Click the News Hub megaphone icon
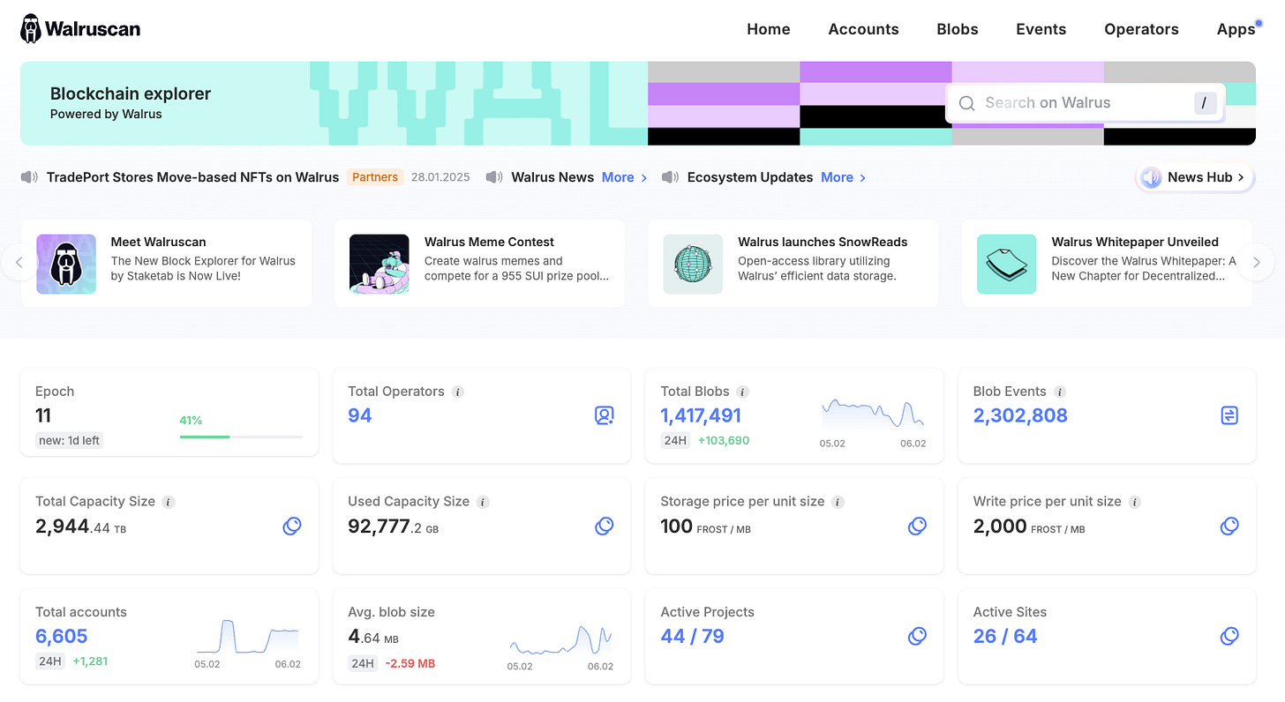This screenshot has height=702, width=1285. (1151, 177)
